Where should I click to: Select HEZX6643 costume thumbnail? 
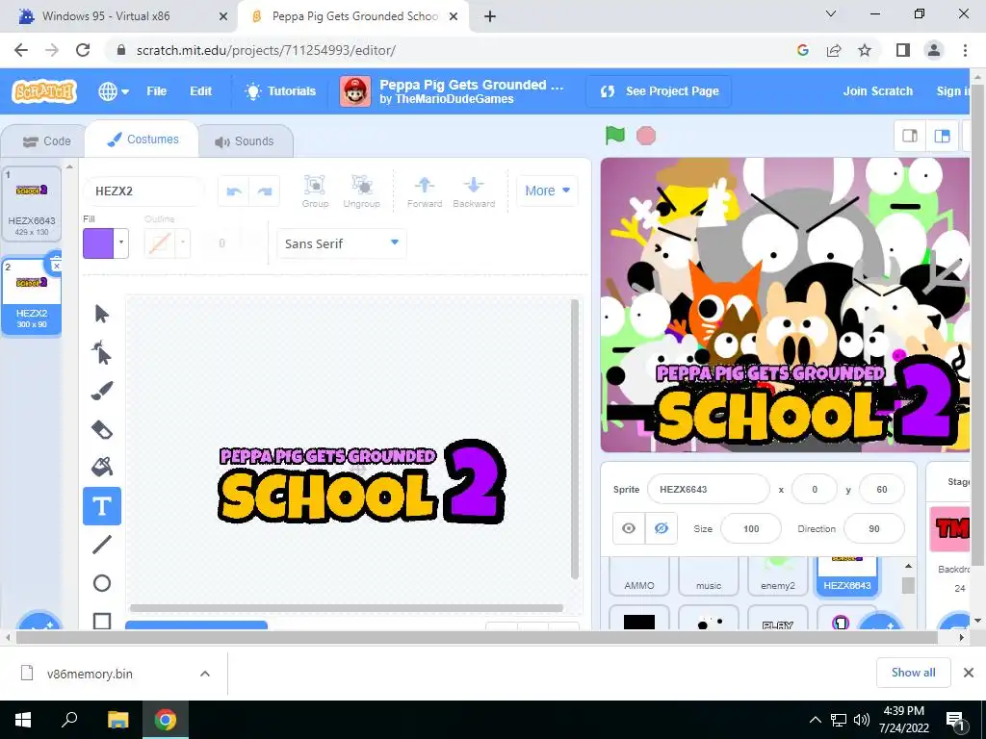(32, 204)
